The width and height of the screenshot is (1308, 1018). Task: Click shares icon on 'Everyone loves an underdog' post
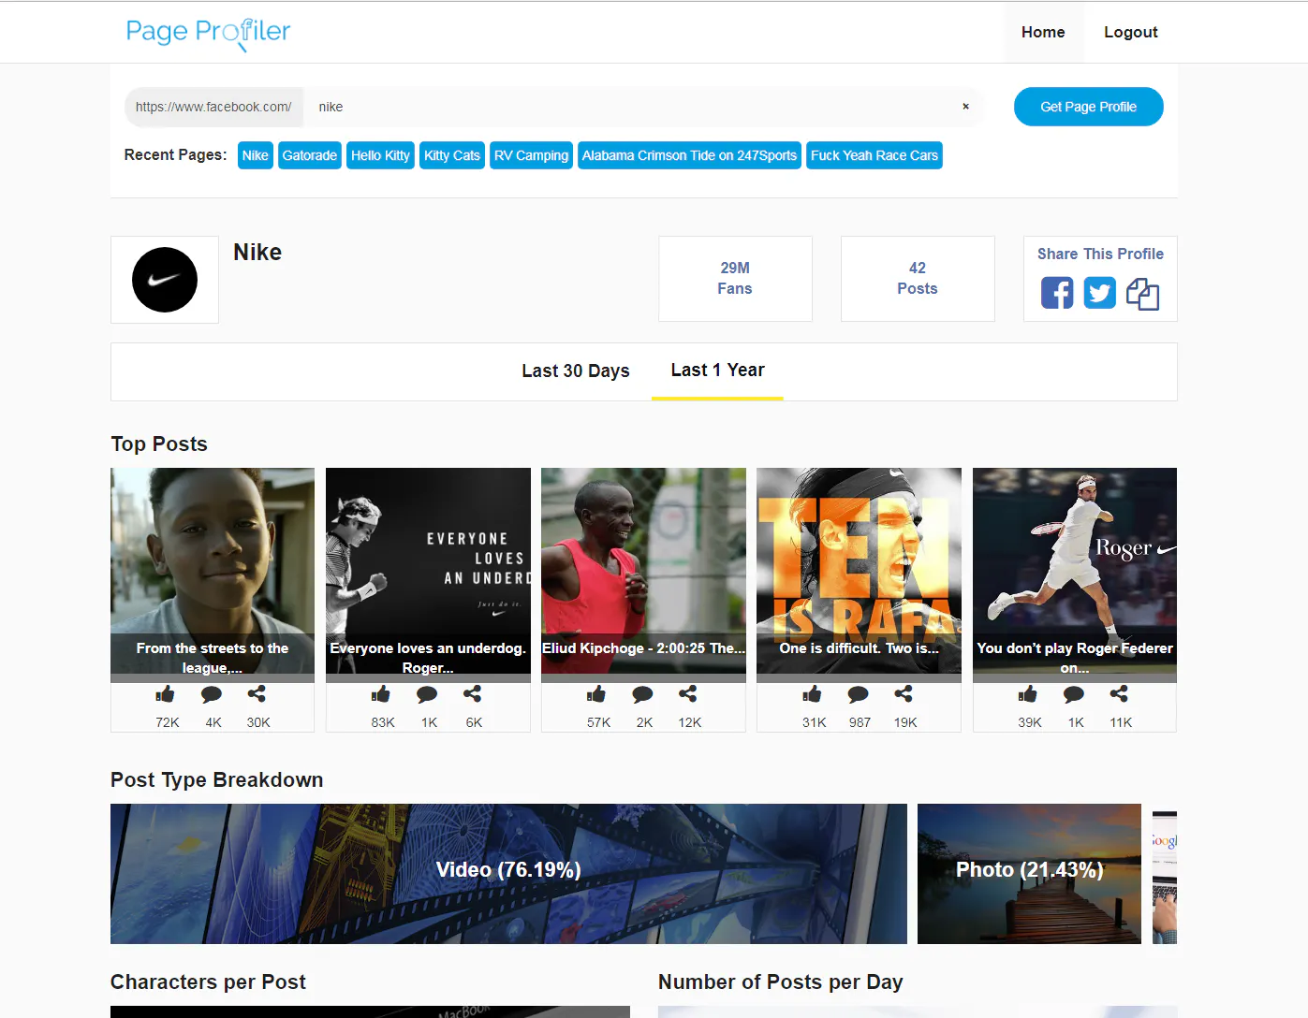tap(472, 694)
